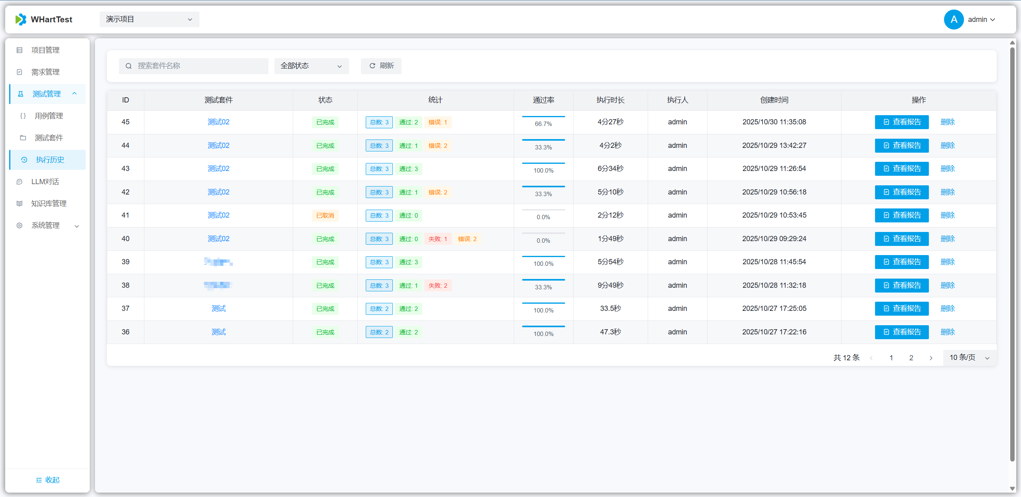This screenshot has height=497, width=1021.
Task: Open the 演示项目 project dropdown
Action: pyautogui.click(x=149, y=19)
